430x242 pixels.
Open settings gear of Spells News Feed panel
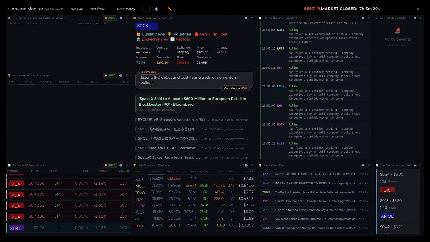click(x=363, y=165)
